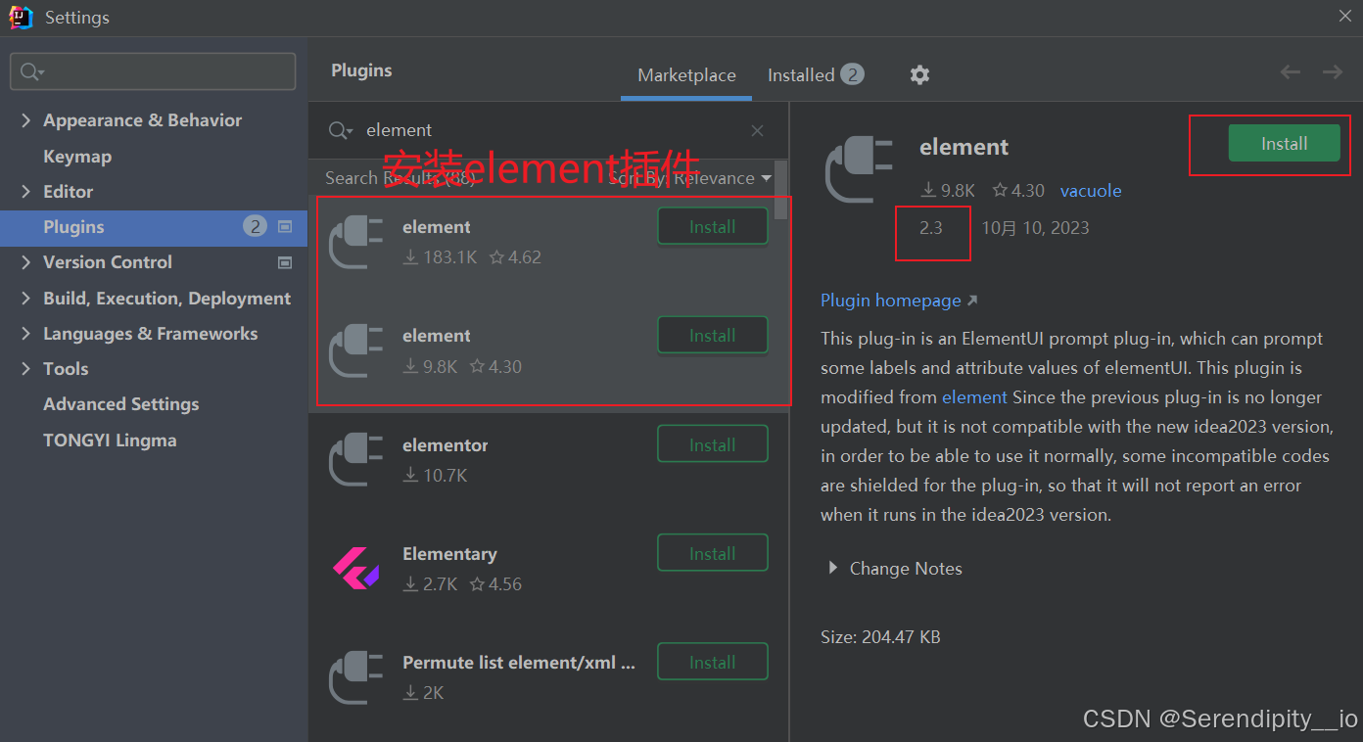Close the Settings dialog
This screenshot has height=742, width=1363.
[x=1345, y=17]
